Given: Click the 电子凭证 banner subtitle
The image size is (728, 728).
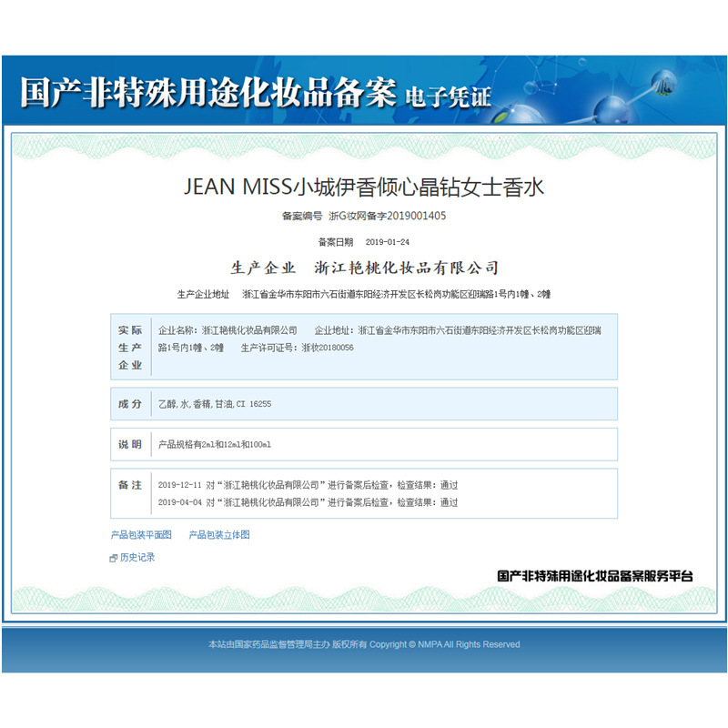Looking at the screenshot, I should pos(448,96).
